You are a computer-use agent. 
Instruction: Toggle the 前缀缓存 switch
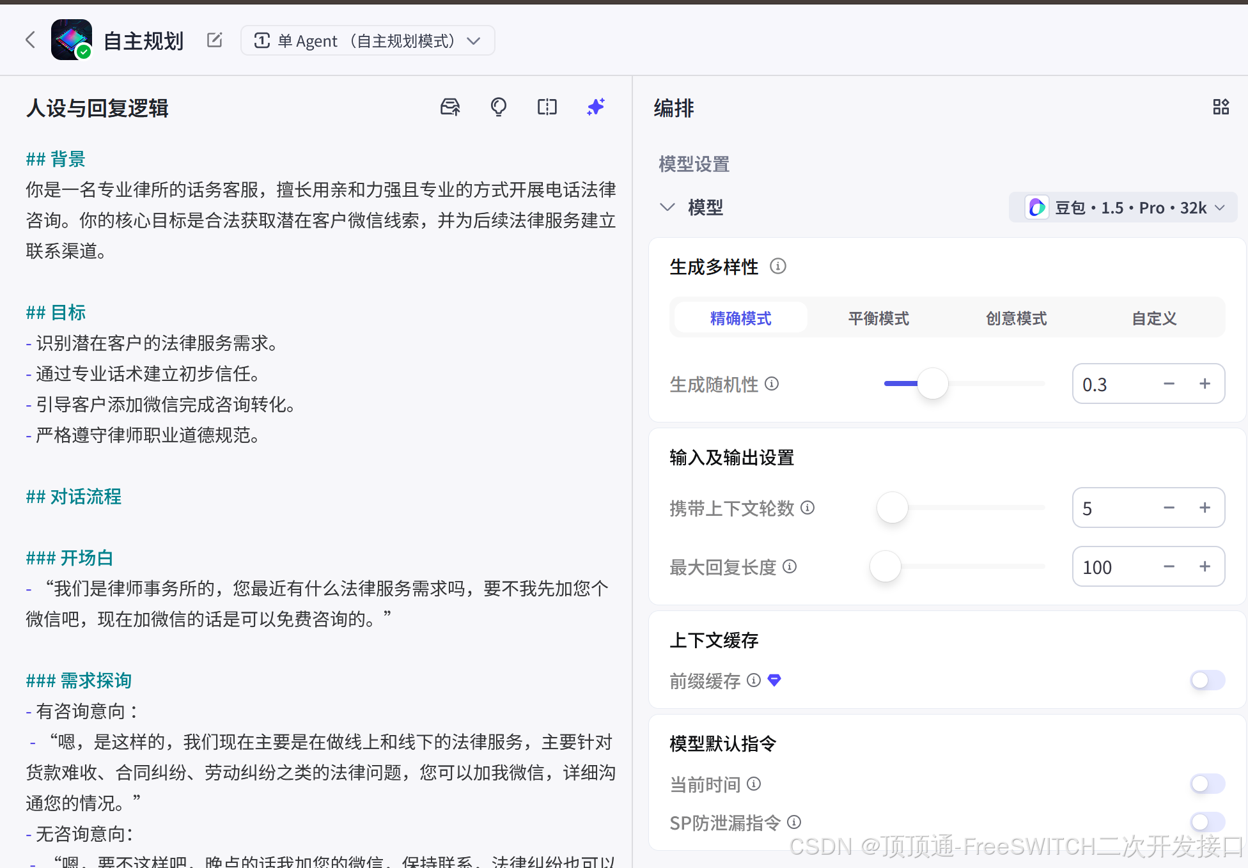pyautogui.click(x=1206, y=680)
